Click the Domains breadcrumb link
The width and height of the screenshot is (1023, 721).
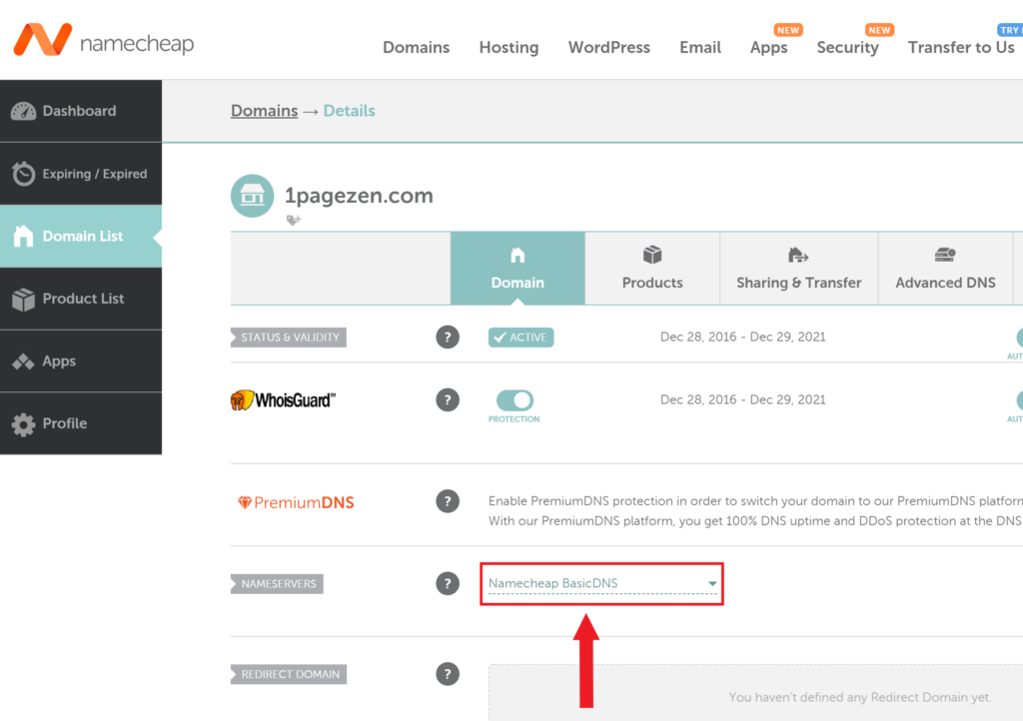pyautogui.click(x=264, y=111)
